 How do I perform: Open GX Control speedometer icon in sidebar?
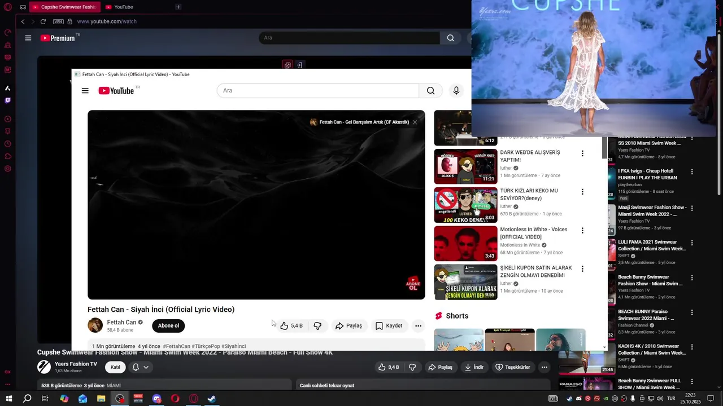[8, 32]
